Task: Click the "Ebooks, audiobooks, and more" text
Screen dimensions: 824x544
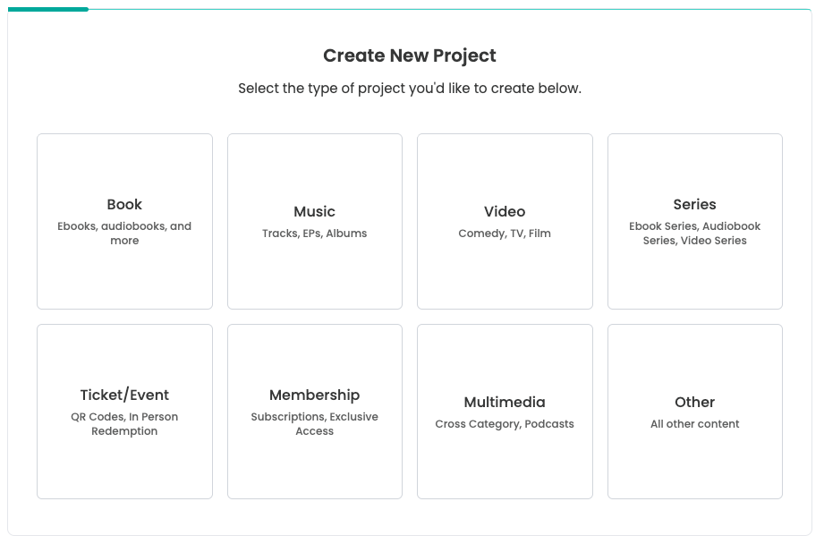Action: [124, 233]
